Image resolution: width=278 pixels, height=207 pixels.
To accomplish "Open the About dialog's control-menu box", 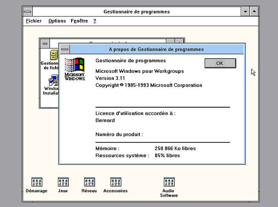I will click(65, 49).
